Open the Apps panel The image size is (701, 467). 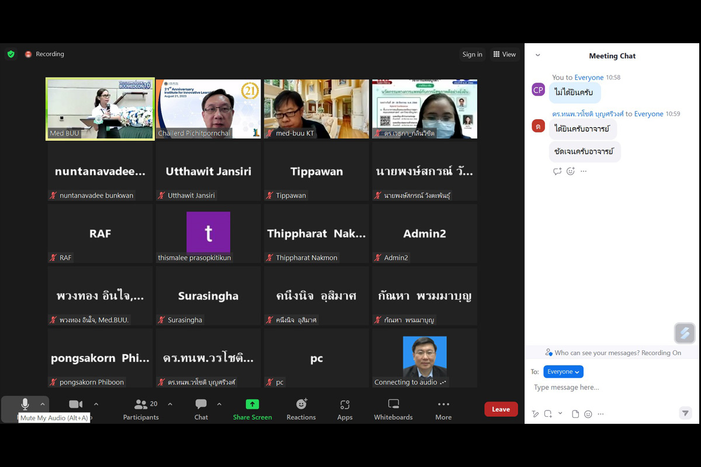pos(345,409)
